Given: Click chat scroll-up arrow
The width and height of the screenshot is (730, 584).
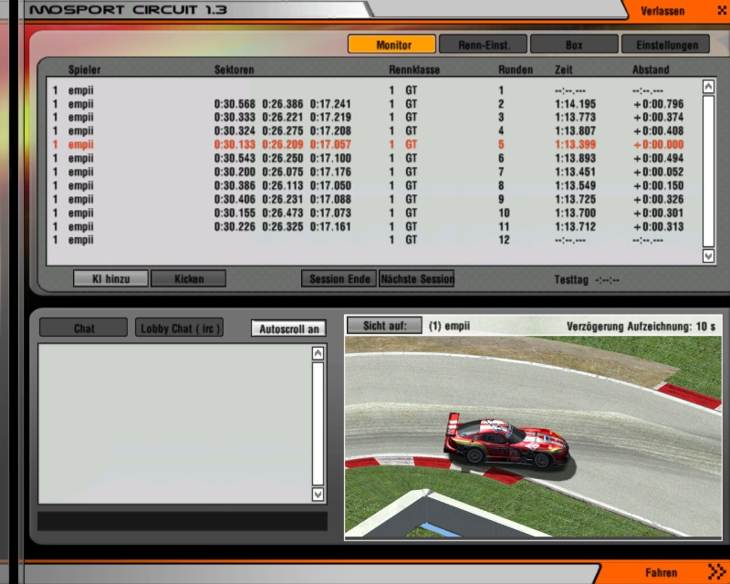Looking at the screenshot, I should point(318,353).
